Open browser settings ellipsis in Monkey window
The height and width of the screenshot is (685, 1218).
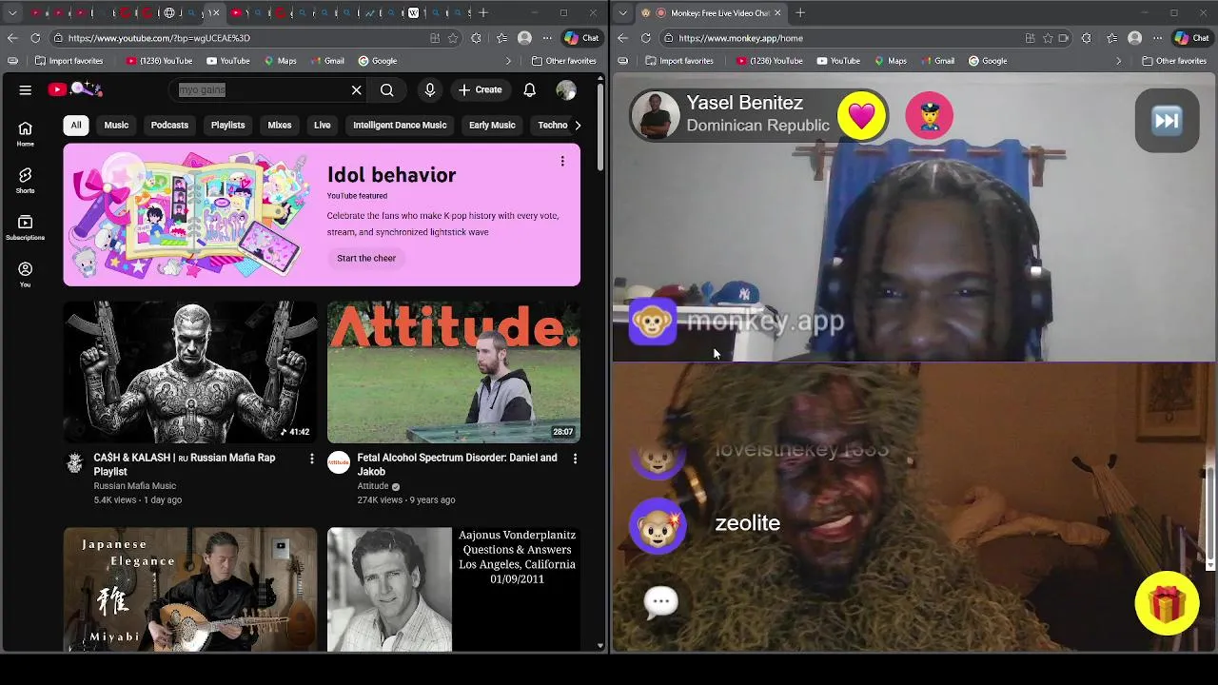1157,38
